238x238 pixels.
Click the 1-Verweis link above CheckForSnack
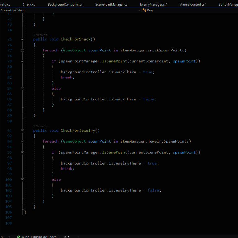pyautogui.click(x=40, y=35)
